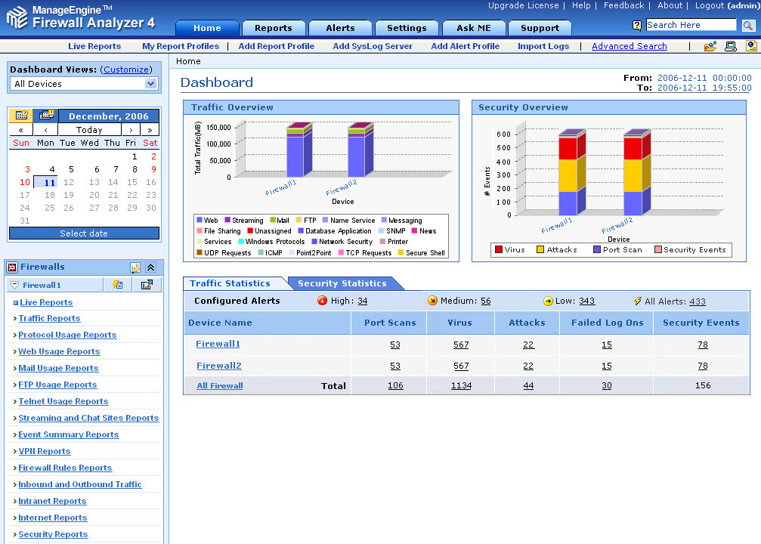Open the Reports tab
Screen dimensions: 761x544
[x=274, y=28]
